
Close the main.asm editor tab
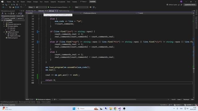47,11
